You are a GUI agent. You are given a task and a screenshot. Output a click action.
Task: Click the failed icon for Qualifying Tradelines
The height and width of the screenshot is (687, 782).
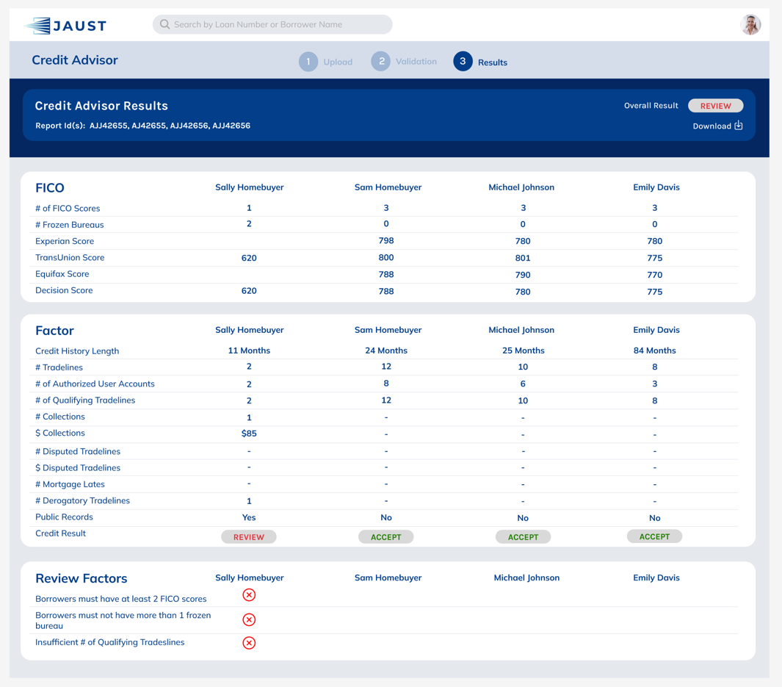click(x=249, y=643)
